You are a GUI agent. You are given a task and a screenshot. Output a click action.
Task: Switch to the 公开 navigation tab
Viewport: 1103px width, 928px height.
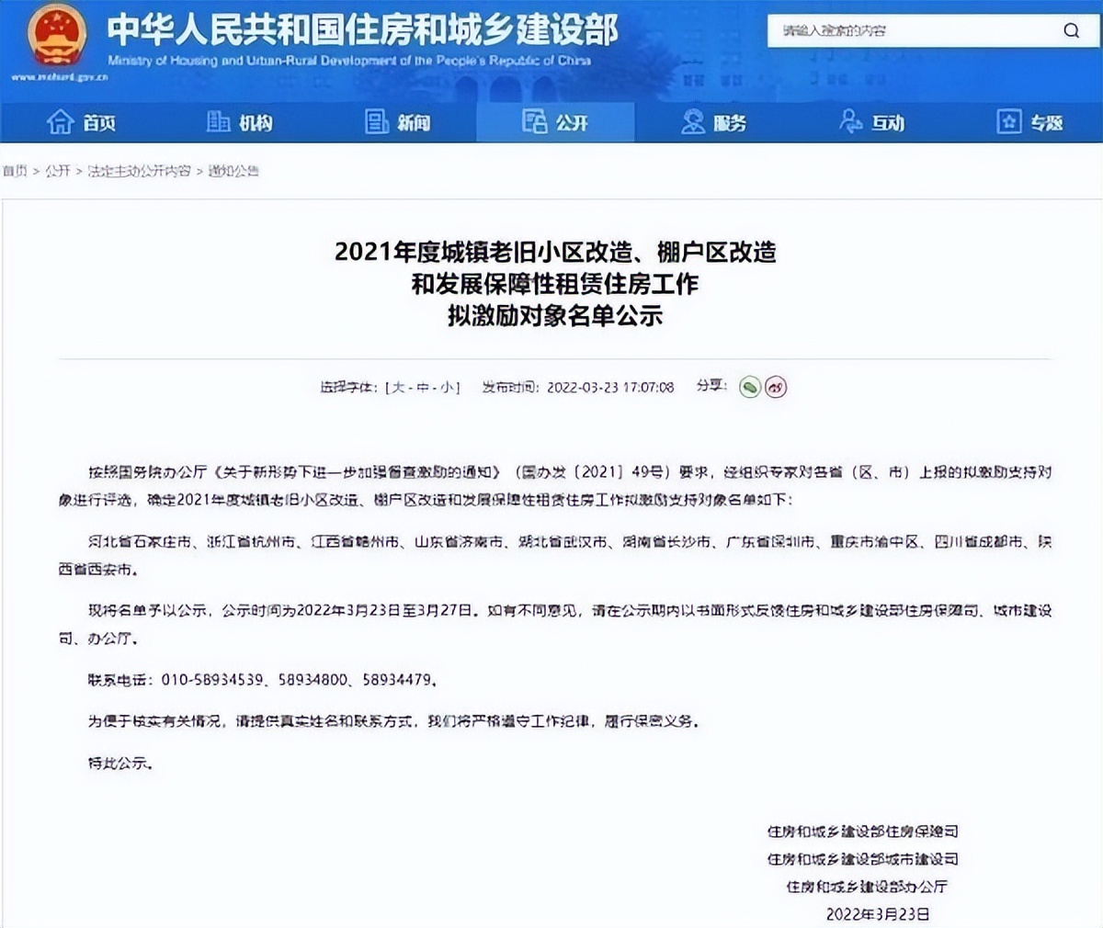558,121
